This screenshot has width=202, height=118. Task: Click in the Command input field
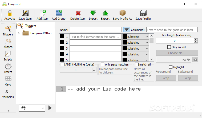(172, 30)
